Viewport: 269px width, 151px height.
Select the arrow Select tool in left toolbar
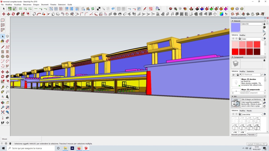[3, 36]
